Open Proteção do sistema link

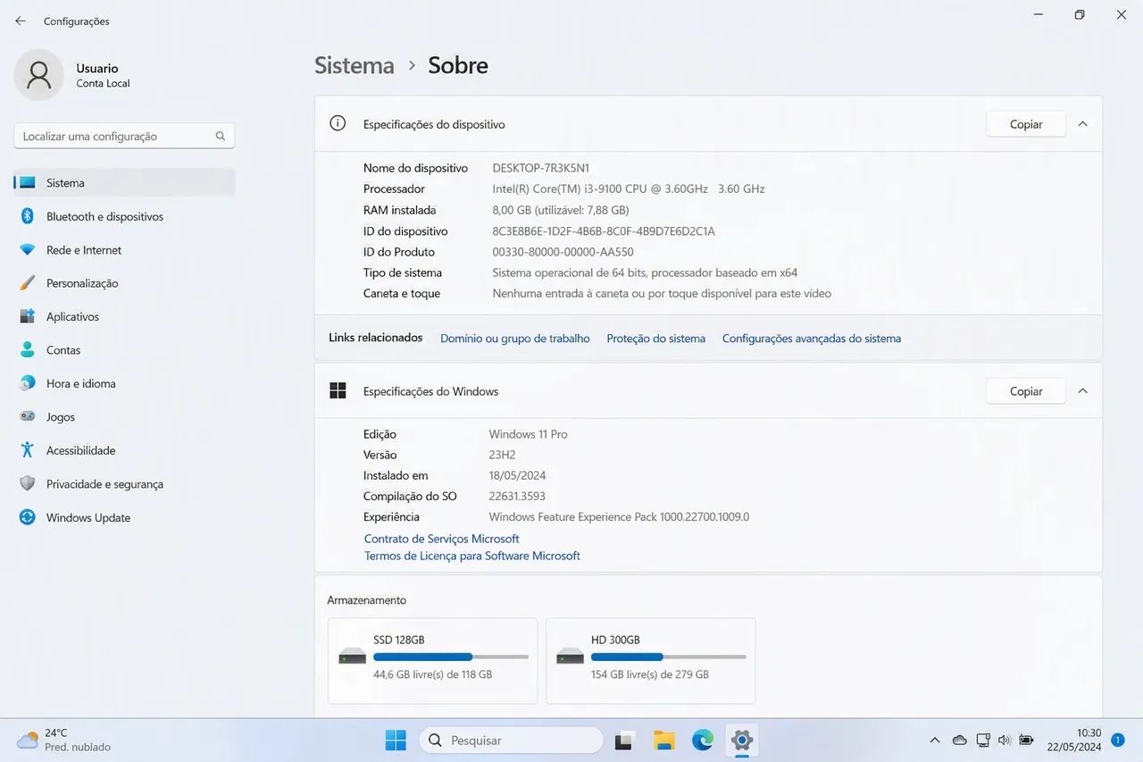click(x=655, y=339)
